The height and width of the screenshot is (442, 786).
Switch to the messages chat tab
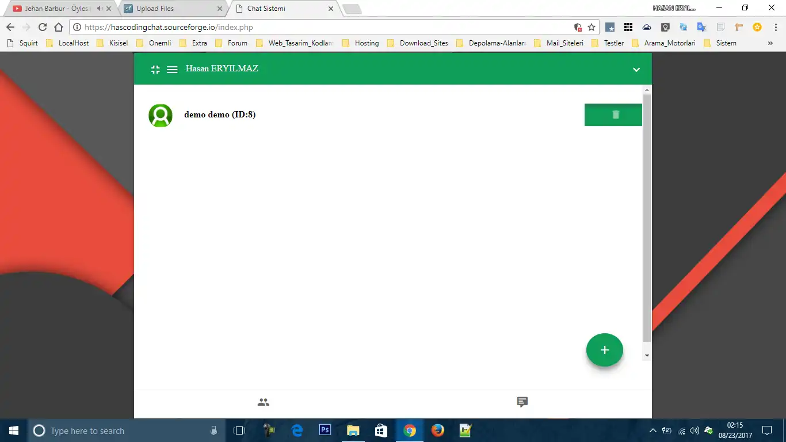(522, 402)
